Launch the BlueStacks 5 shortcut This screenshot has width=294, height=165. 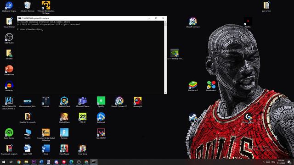pyautogui.click(x=193, y=86)
